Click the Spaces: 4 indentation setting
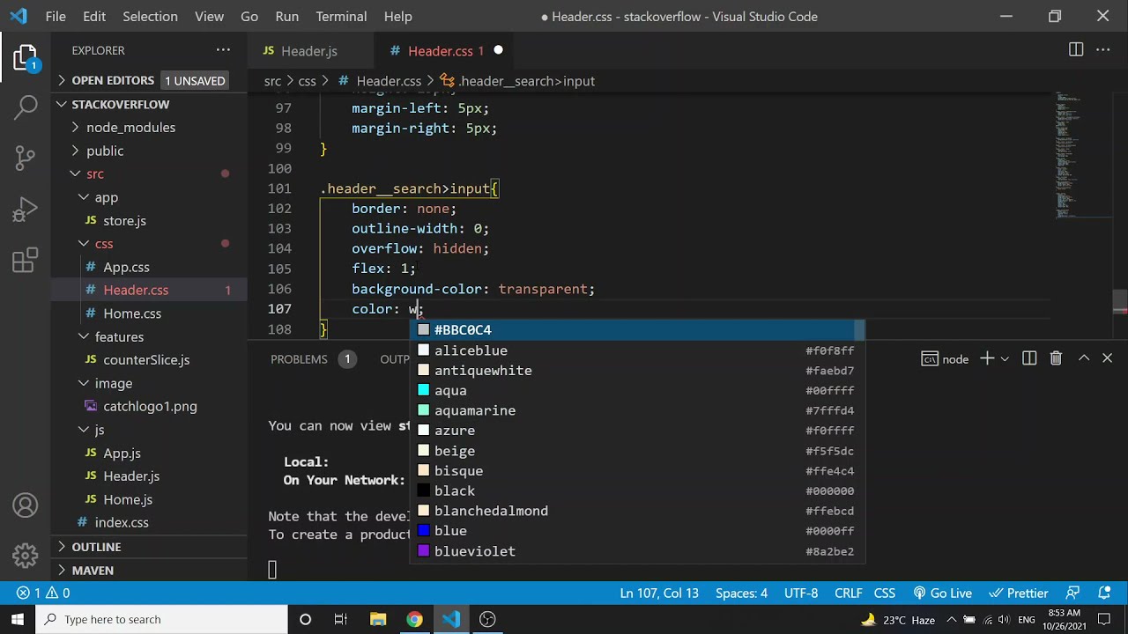 (x=741, y=593)
